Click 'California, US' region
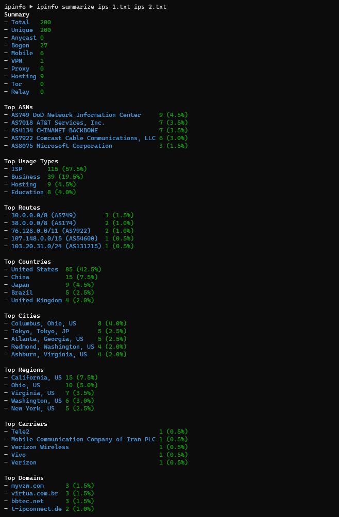 pyautogui.click(x=37, y=377)
